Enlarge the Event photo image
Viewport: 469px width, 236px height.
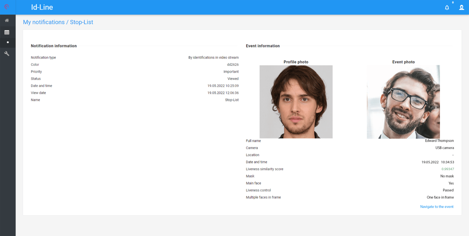(403, 102)
